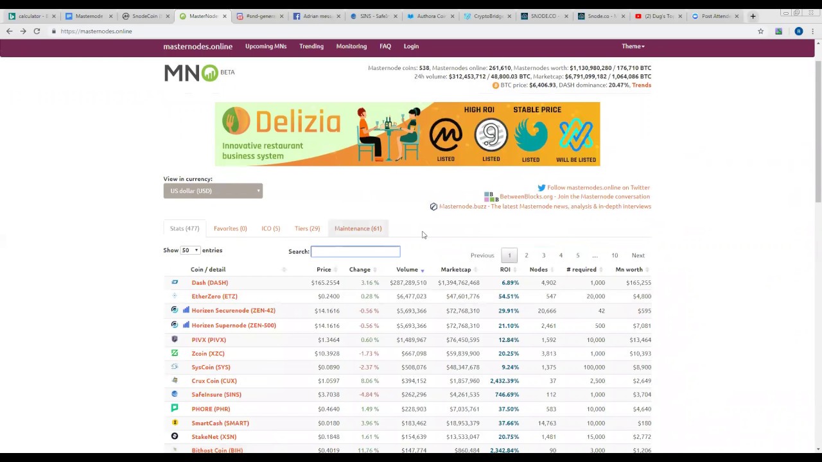This screenshot has height=462, width=822.
Task: Click the StakeNet black logo icon
Action: click(175, 436)
